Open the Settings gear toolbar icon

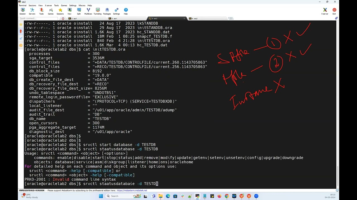[116, 11]
